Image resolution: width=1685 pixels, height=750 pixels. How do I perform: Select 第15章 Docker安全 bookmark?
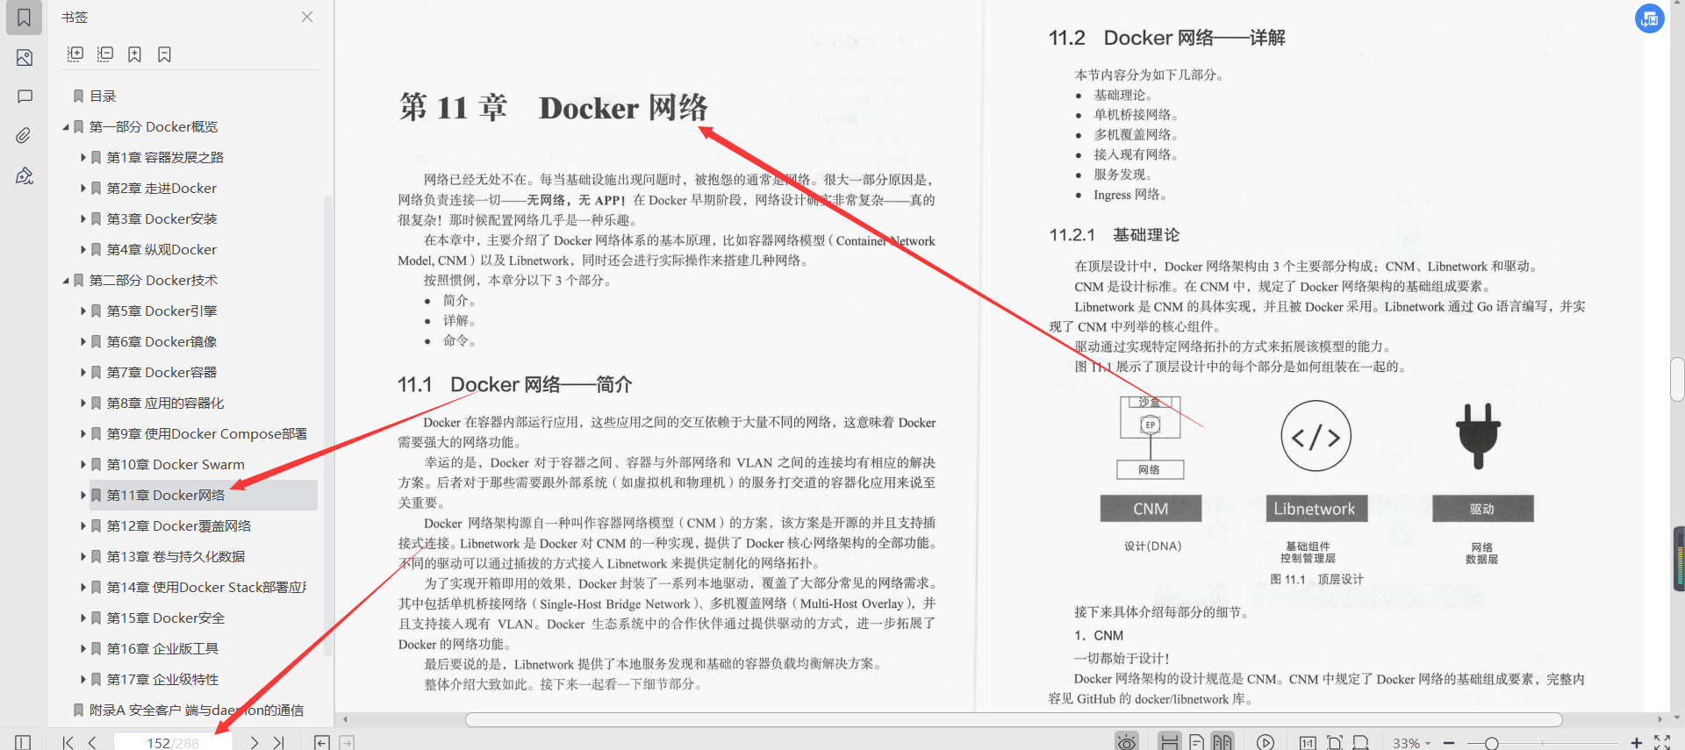click(x=166, y=618)
